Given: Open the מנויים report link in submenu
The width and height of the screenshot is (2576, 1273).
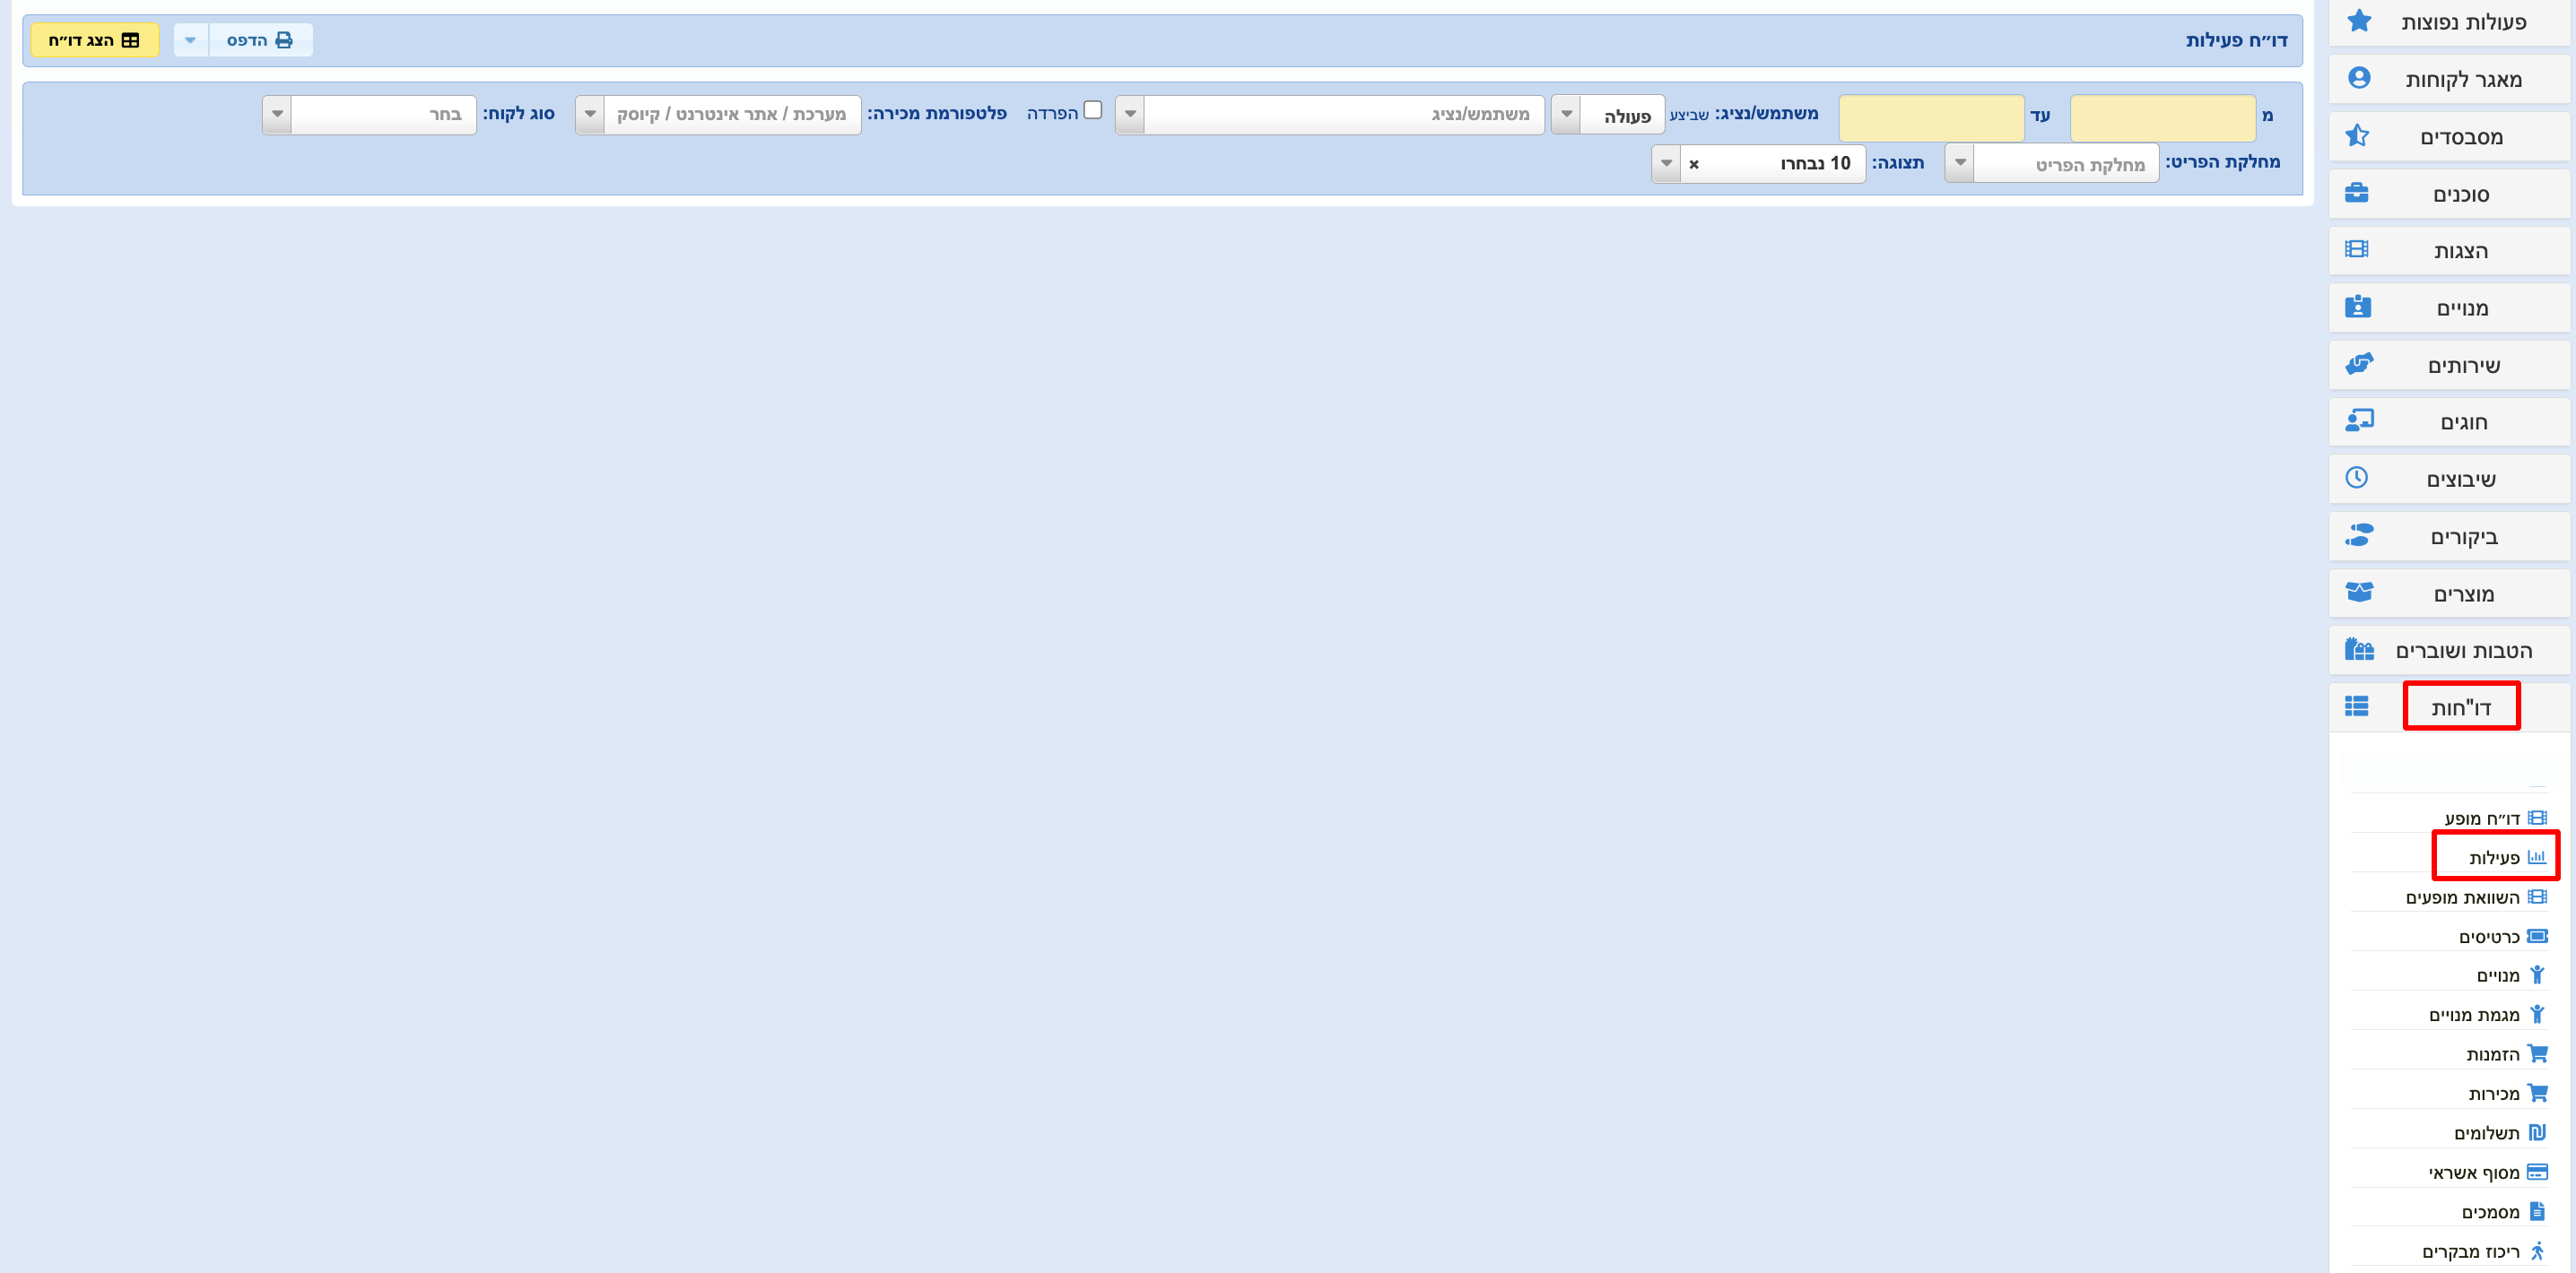Looking at the screenshot, I should (2498, 975).
